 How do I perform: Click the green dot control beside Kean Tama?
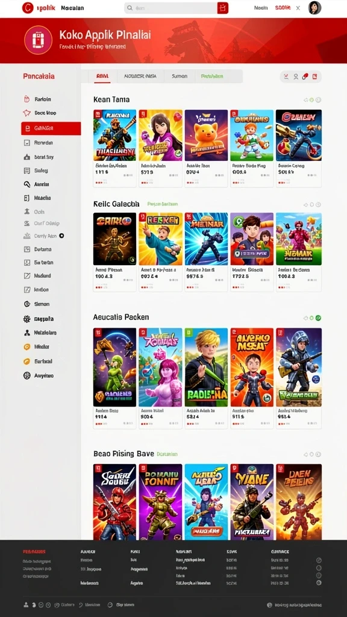click(311, 100)
